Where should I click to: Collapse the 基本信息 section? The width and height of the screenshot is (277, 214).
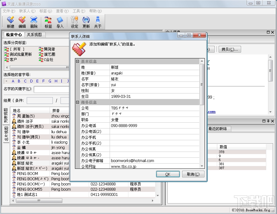[x=77, y=61]
